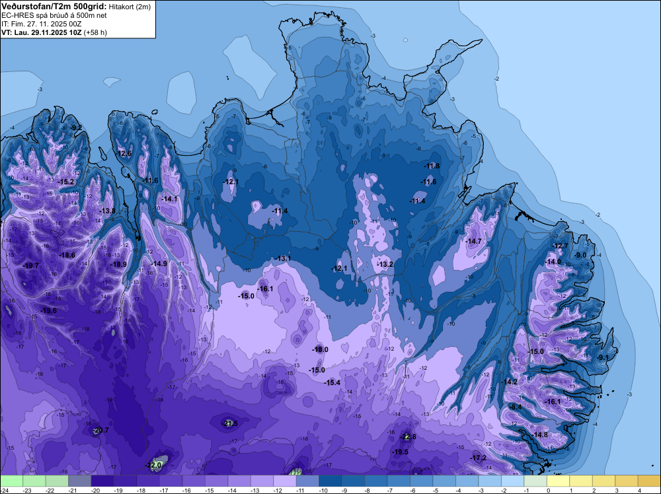Click the -14.1 temperature label
The image size is (661, 494).
[169, 199]
